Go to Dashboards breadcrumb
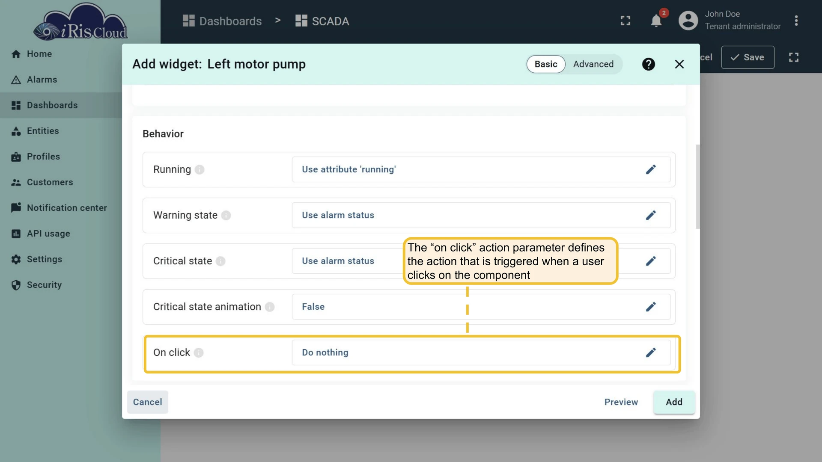 click(x=222, y=21)
